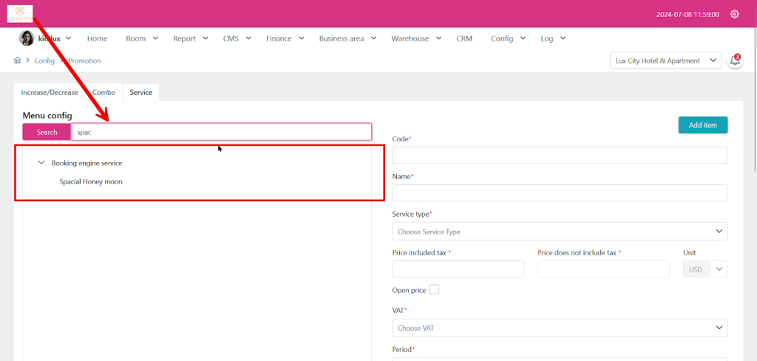Open the Choose VAT dropdown

(559, 328)
